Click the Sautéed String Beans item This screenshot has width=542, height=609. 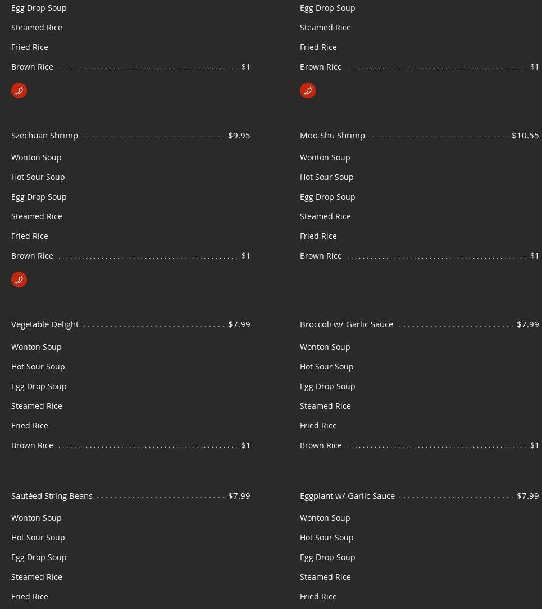[x=52, y=496]
